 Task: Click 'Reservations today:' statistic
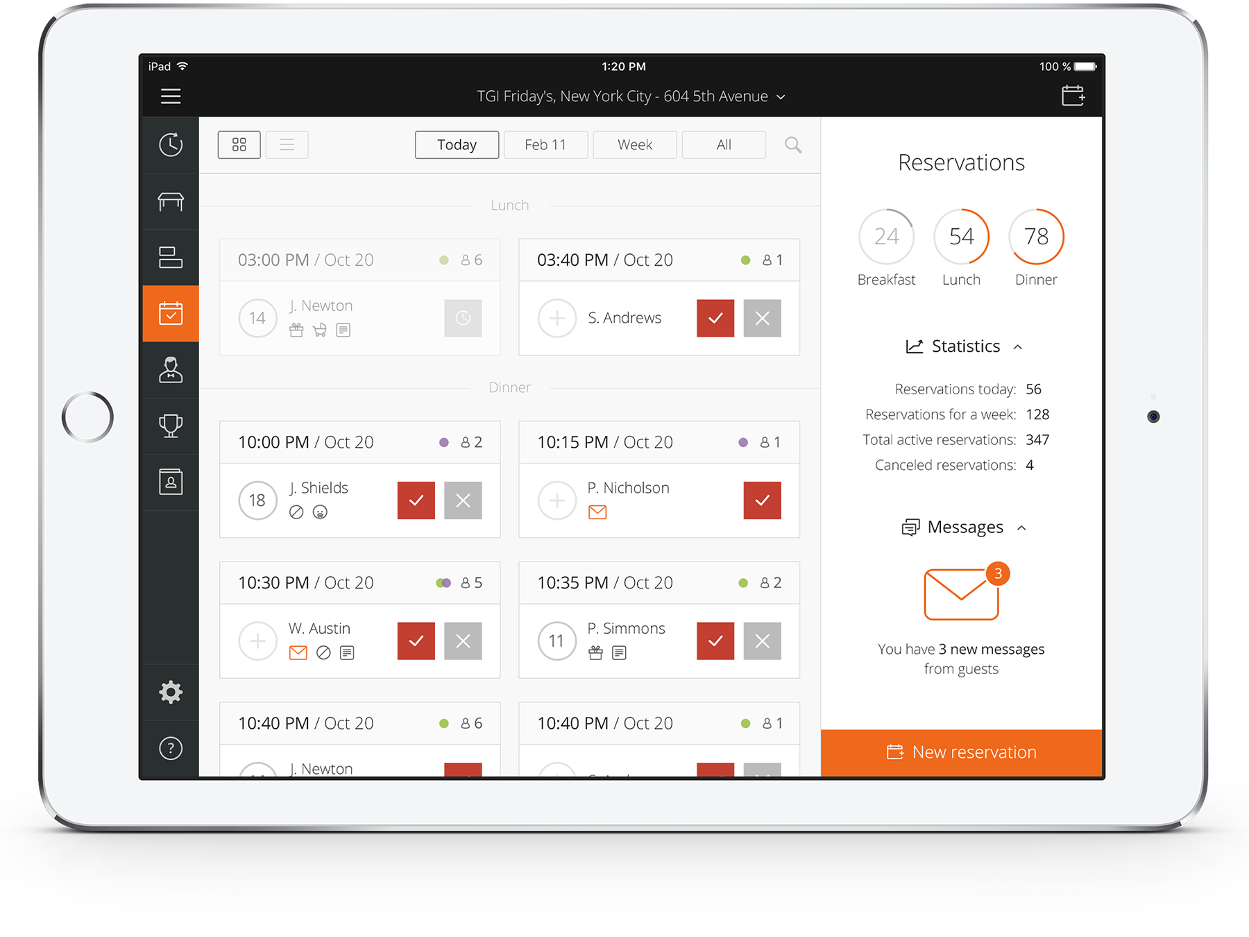[x=955, y=389]
